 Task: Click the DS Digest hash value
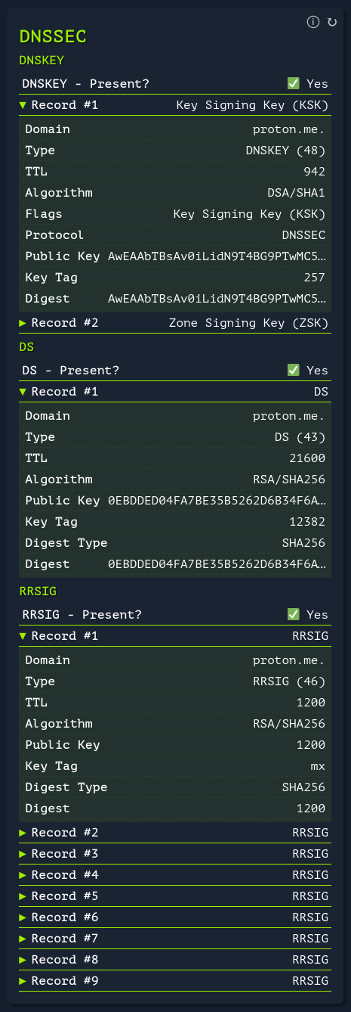[217, 564]
